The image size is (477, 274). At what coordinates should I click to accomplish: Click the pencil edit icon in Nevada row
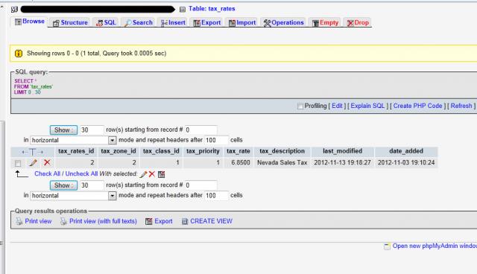33,163
